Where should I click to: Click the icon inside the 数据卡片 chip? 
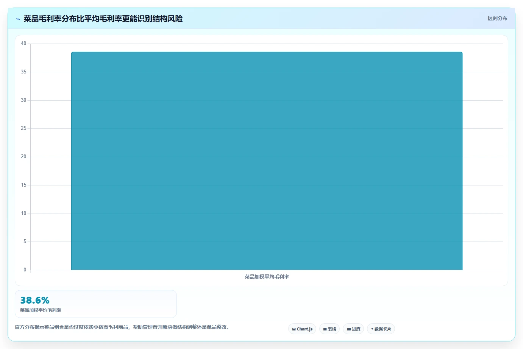click(x=372, y=329)
